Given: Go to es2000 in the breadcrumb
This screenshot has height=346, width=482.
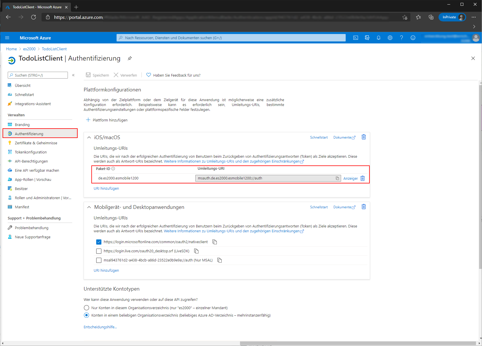Looking at the screenshot, I should [x=29, y=49].
